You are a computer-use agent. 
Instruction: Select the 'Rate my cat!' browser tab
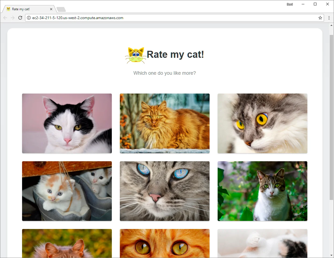pos(29,9)
